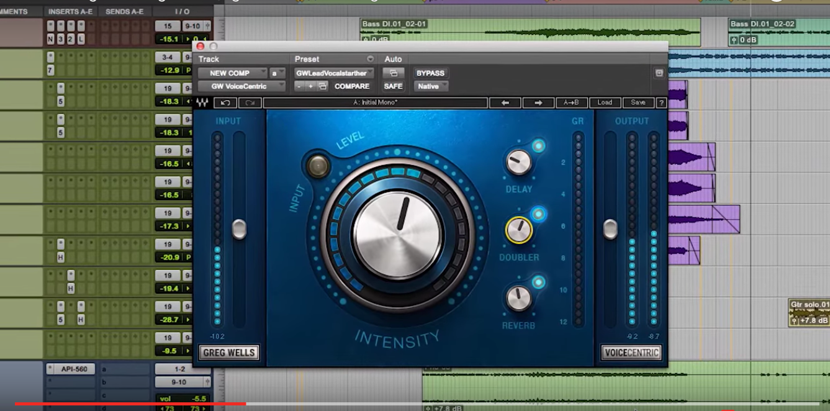Click the -12.9 volume value field
The width and height of the screenshot is (830, 411).
[x=170, y=70]
